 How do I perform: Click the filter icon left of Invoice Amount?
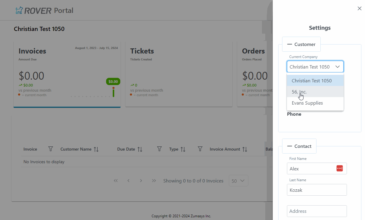pyautogui.click(x=200, y=148)
